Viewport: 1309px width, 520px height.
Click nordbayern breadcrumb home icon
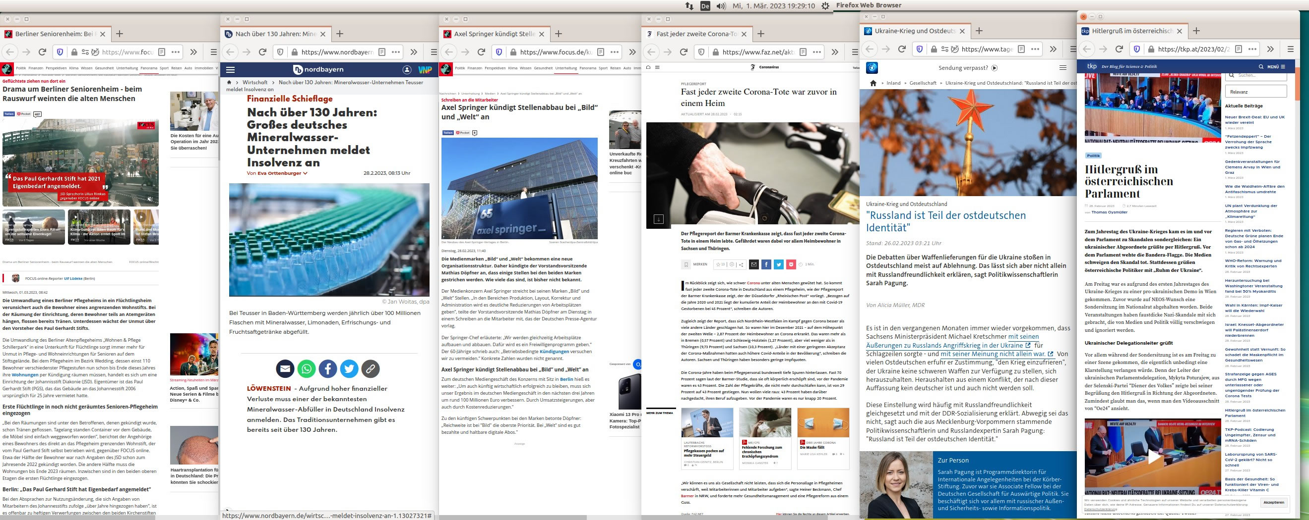click(x=229, y=82)
